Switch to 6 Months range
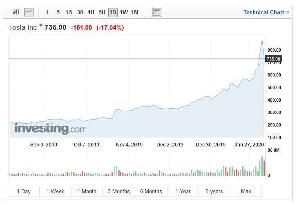This screenshot has height=205, width=297. [151, 192]
